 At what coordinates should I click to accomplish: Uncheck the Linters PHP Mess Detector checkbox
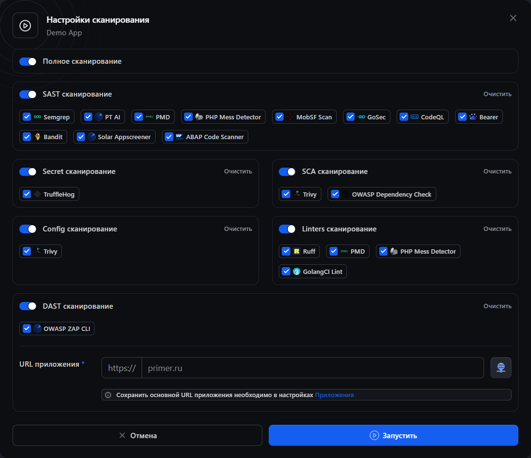coord(383,251)
